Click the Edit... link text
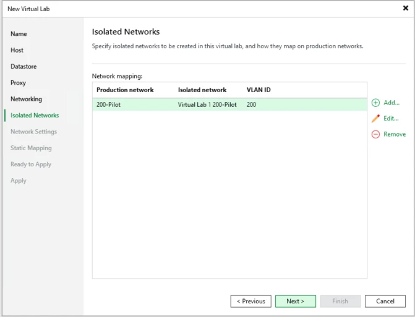The height and width of the screenshot is (317, 415). coord(391,119)
